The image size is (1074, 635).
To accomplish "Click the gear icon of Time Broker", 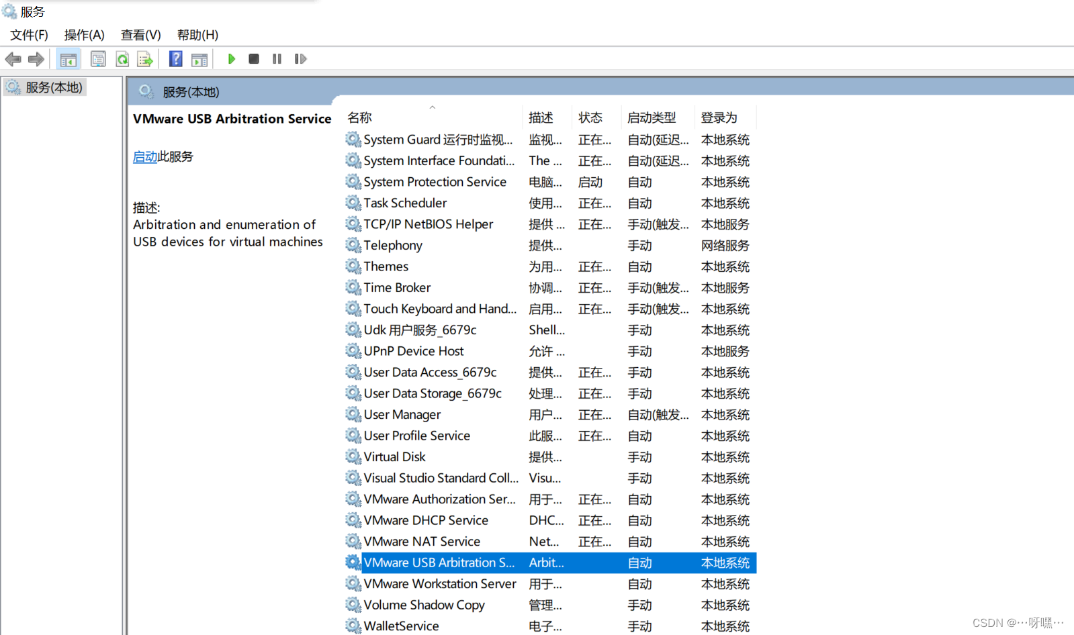I will [x=353, y=287].
